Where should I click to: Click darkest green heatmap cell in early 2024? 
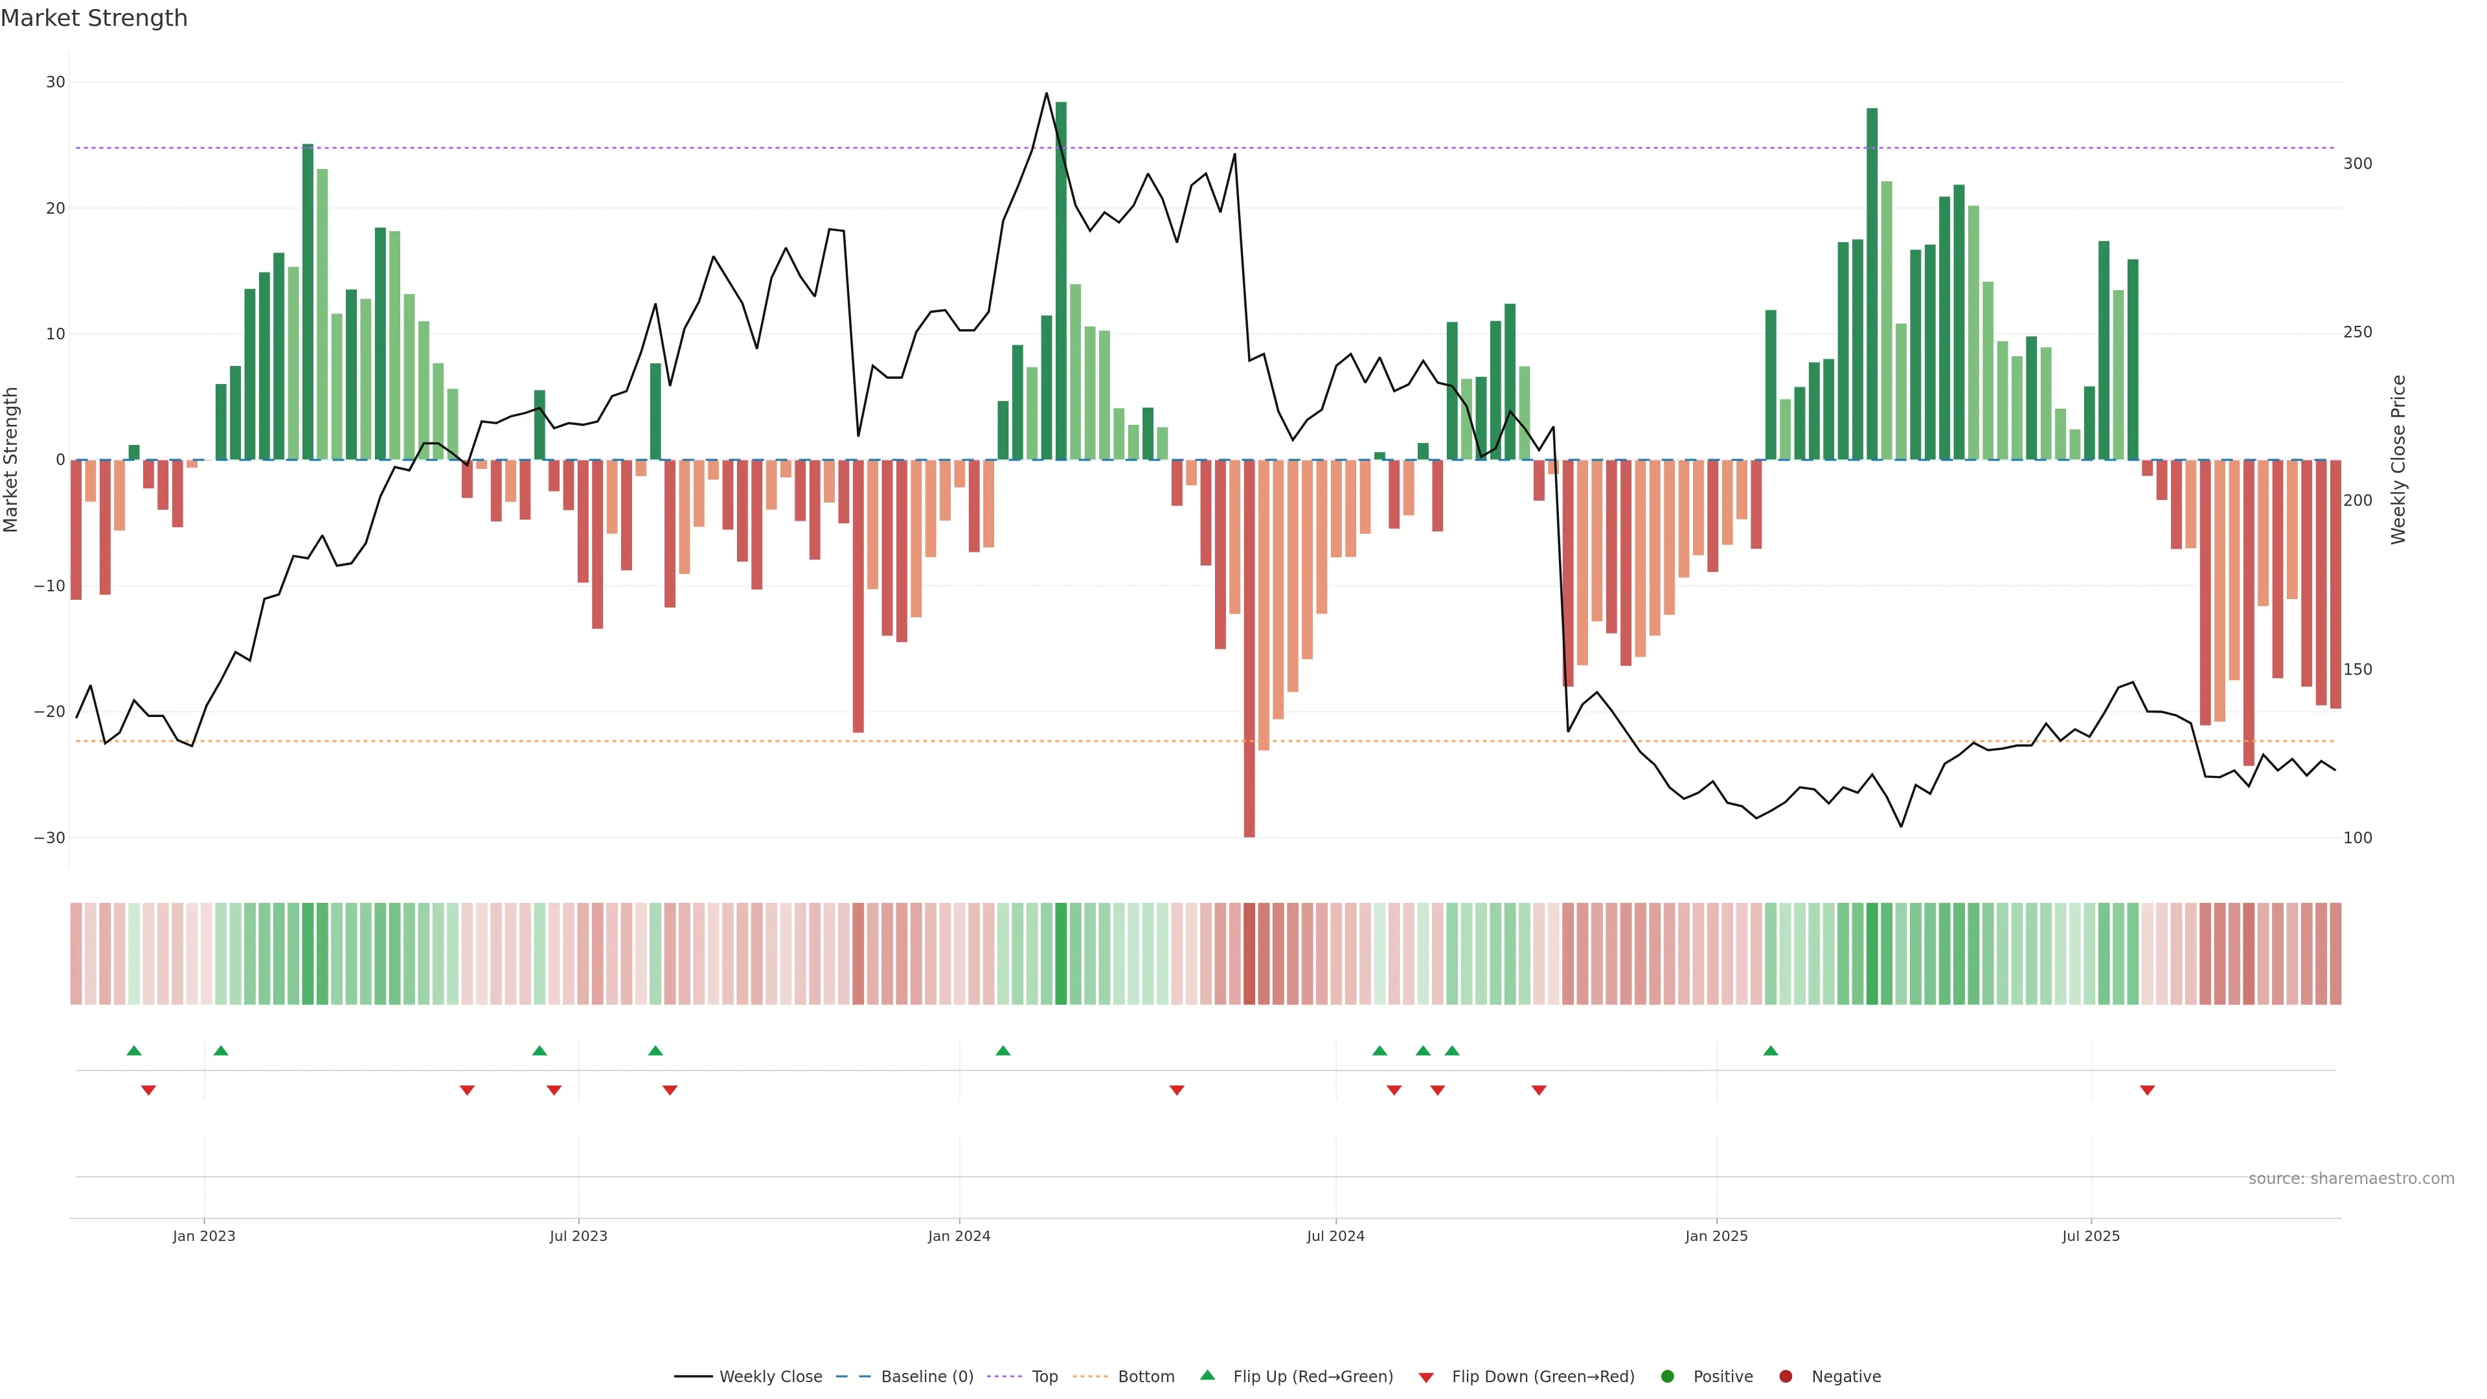pyautogui.click(x=1061, y=954)
